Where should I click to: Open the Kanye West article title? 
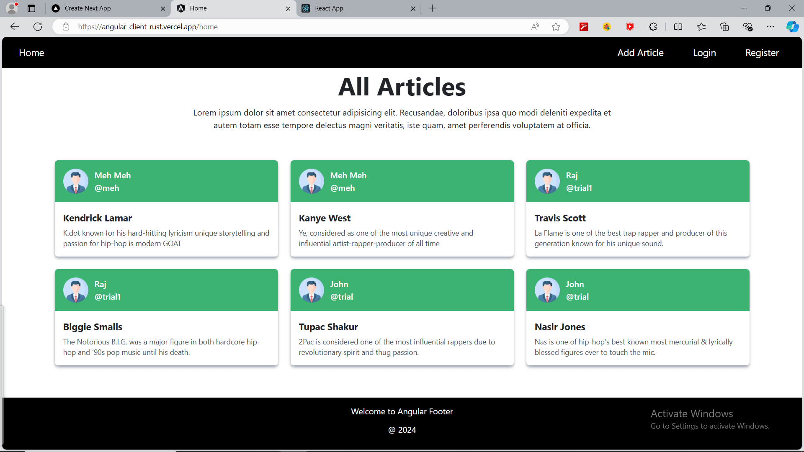[325, 218]
